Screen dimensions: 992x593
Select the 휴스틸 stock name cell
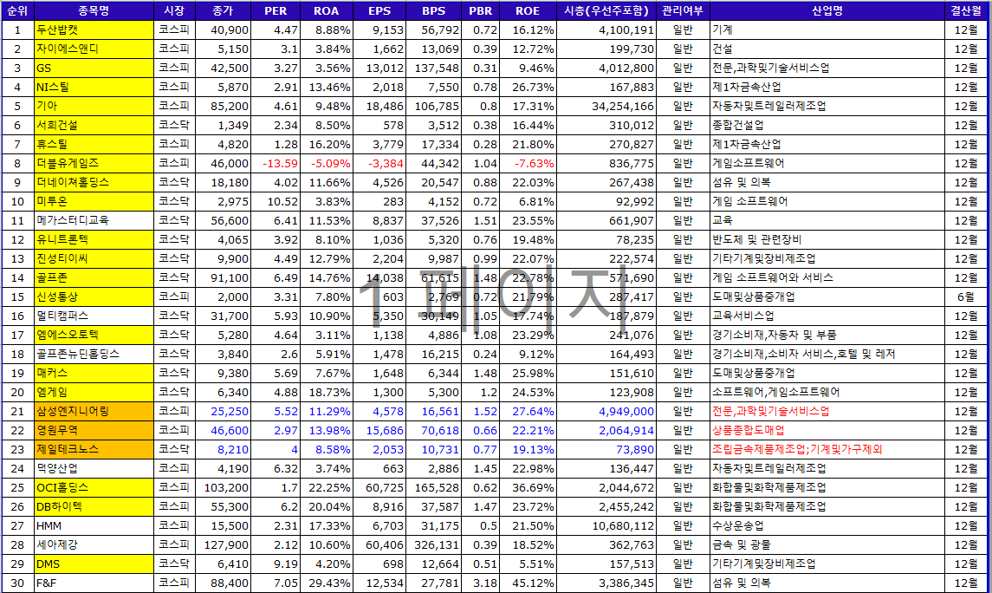click(94, 144)
